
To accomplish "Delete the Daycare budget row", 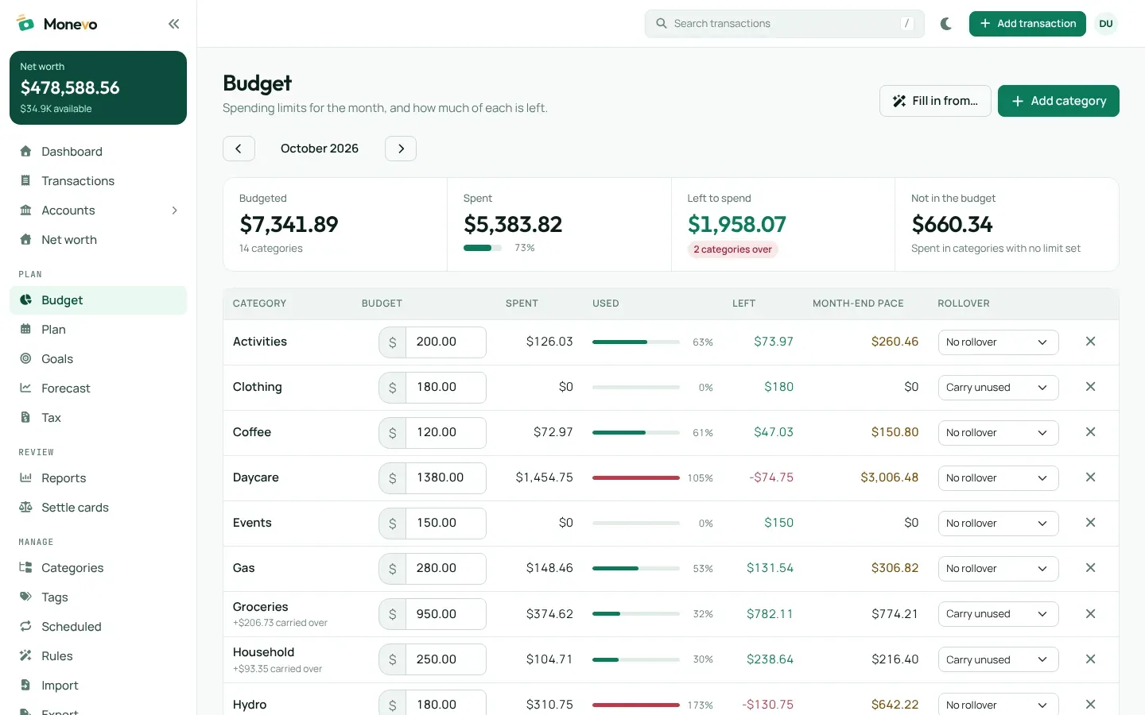I will tap(1090, 477).
